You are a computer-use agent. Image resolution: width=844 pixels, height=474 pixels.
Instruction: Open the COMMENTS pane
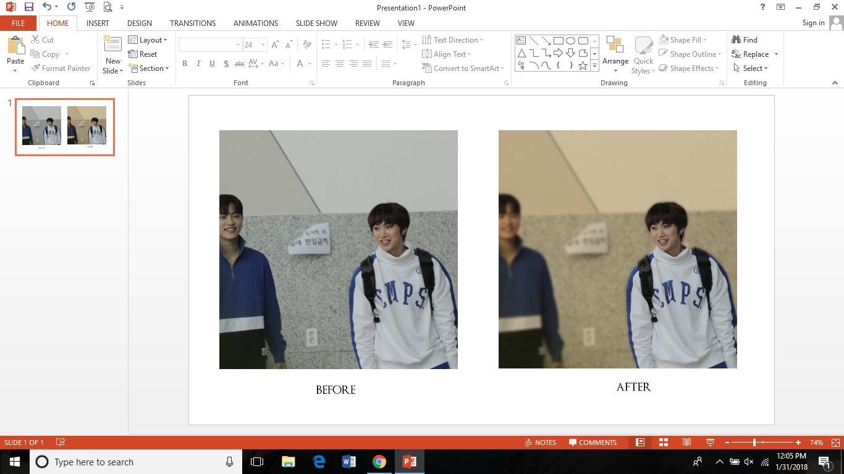[593, 443]
